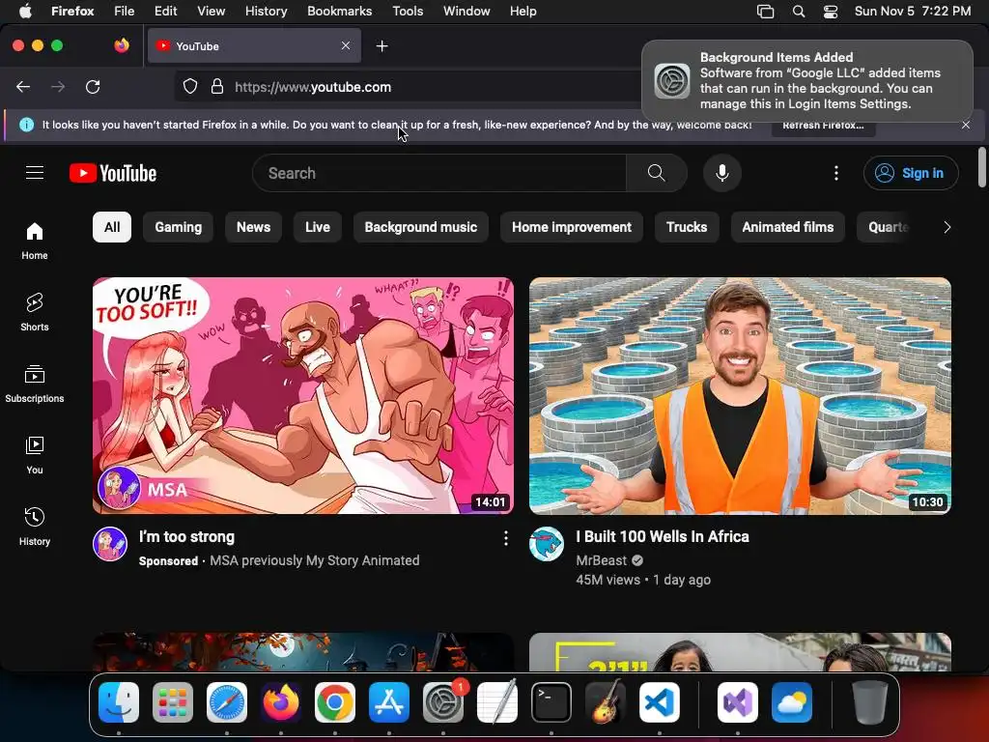
Task: Open the You're Too Soft thumbnail
Action: (302, 395)
